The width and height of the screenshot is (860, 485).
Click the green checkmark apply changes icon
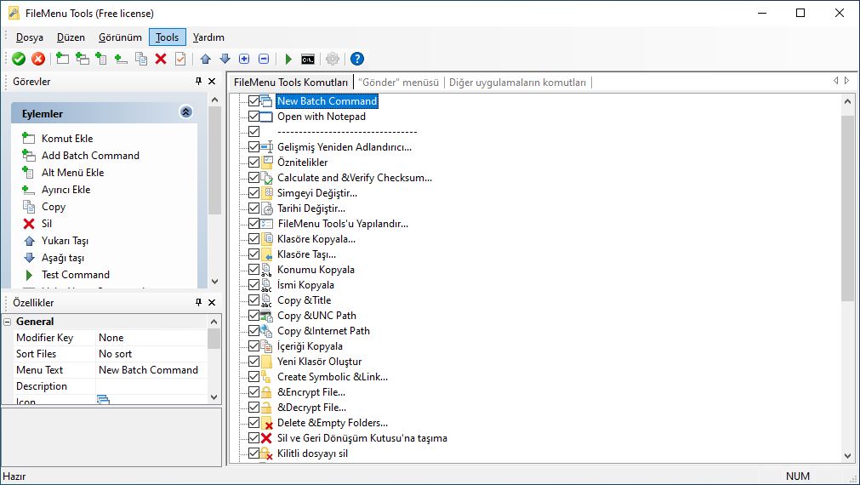point(19,59)
